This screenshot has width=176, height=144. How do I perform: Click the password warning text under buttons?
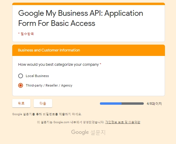tap(47, 114)
